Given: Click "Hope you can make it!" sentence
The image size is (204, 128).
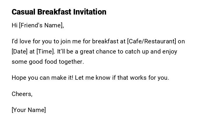Looking at the screenshot, I should (x=42, y=78).
